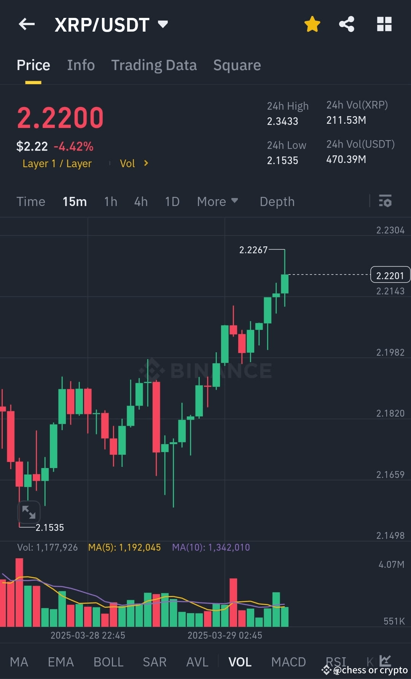Open the Square tab
The image size is (411, 679).
(237, 65)
